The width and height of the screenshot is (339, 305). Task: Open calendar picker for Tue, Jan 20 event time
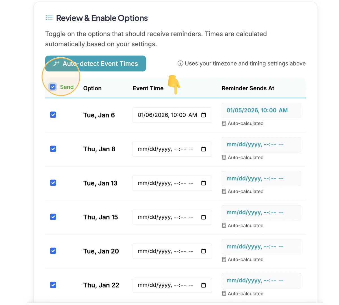pos(203,251)
